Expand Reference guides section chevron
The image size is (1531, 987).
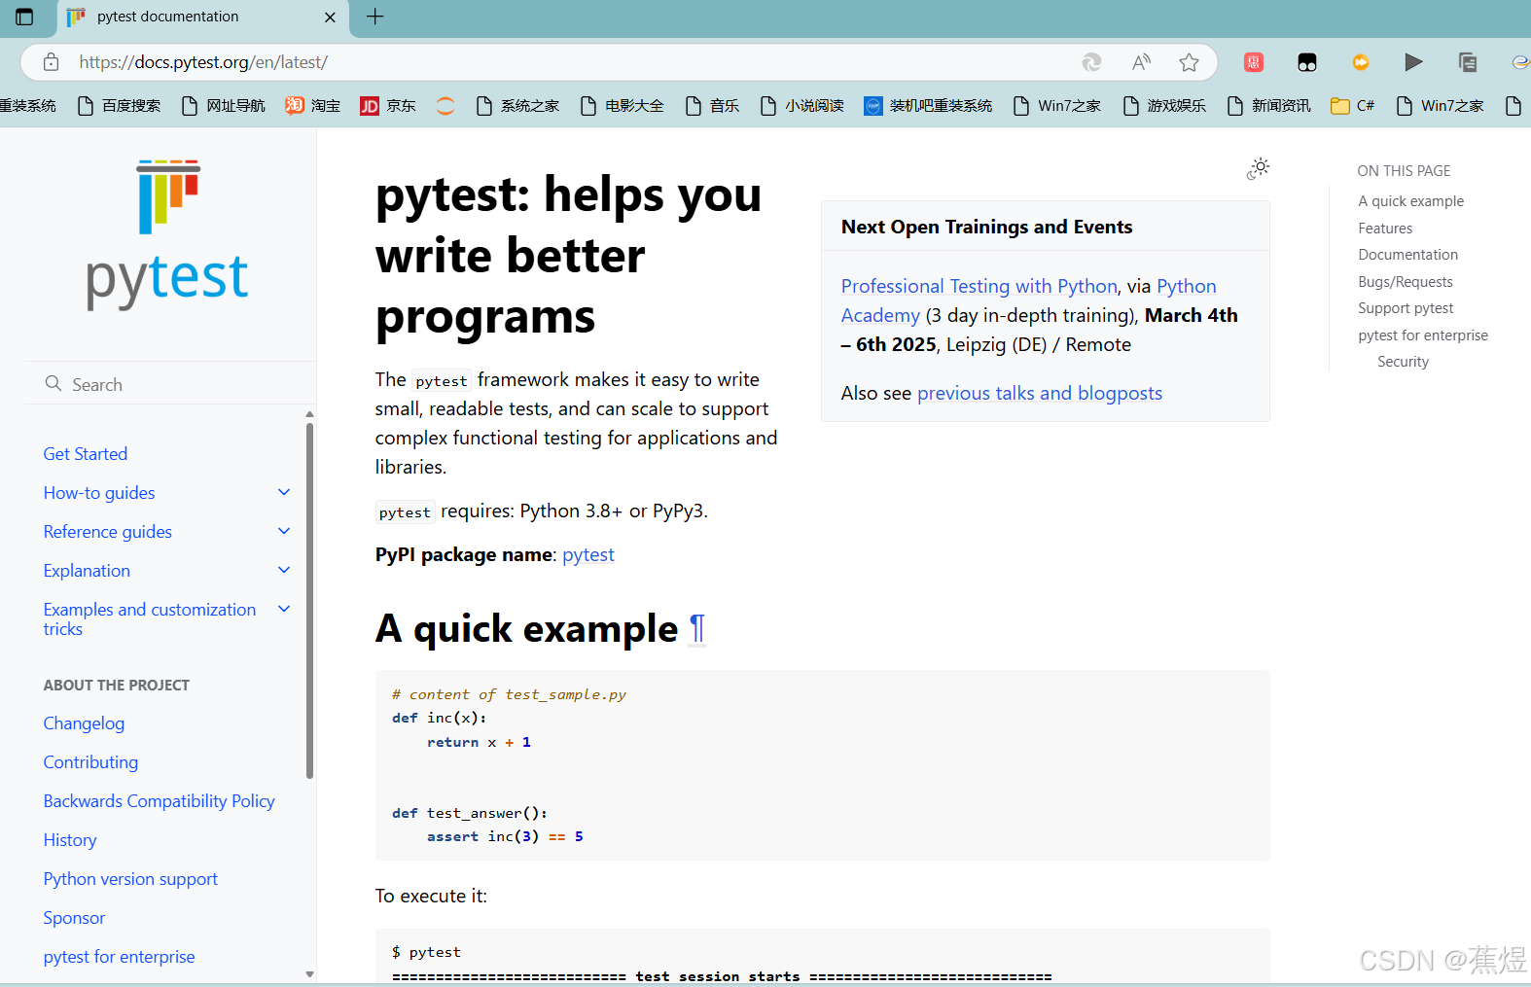284,531
